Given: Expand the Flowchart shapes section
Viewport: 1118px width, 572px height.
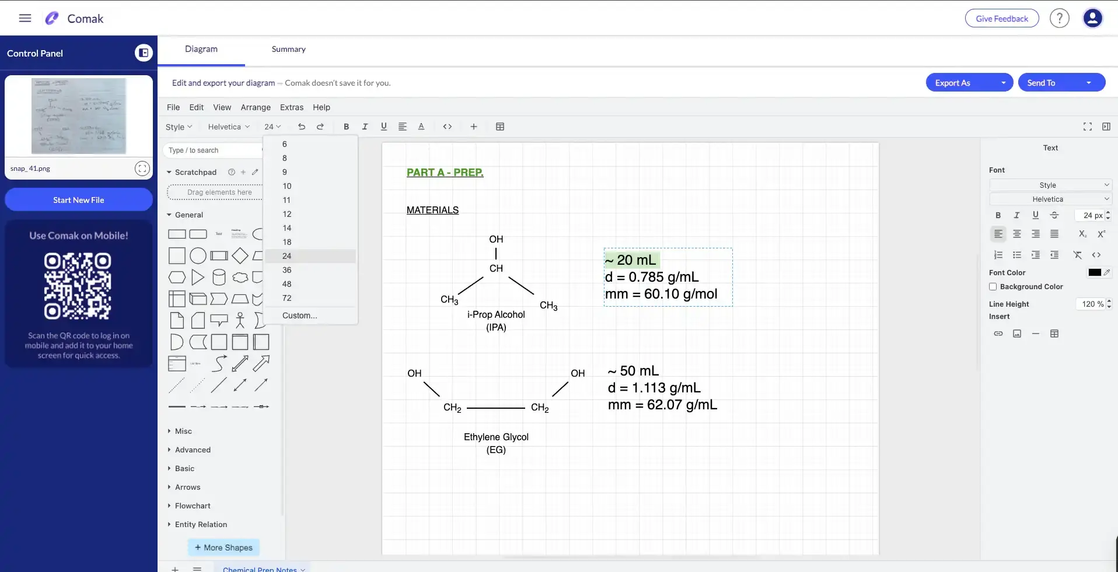Looking at the screenshot, I should pos(193,506).
